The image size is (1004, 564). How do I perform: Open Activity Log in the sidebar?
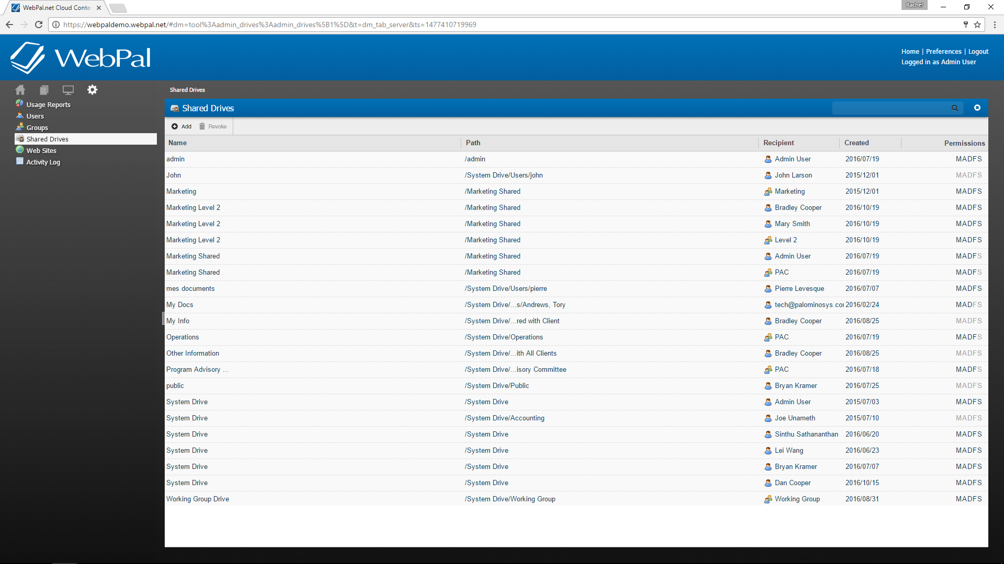coord(43,162)
